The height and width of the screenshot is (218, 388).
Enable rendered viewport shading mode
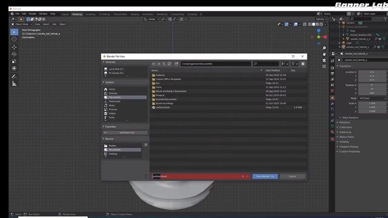coord(321,24)
